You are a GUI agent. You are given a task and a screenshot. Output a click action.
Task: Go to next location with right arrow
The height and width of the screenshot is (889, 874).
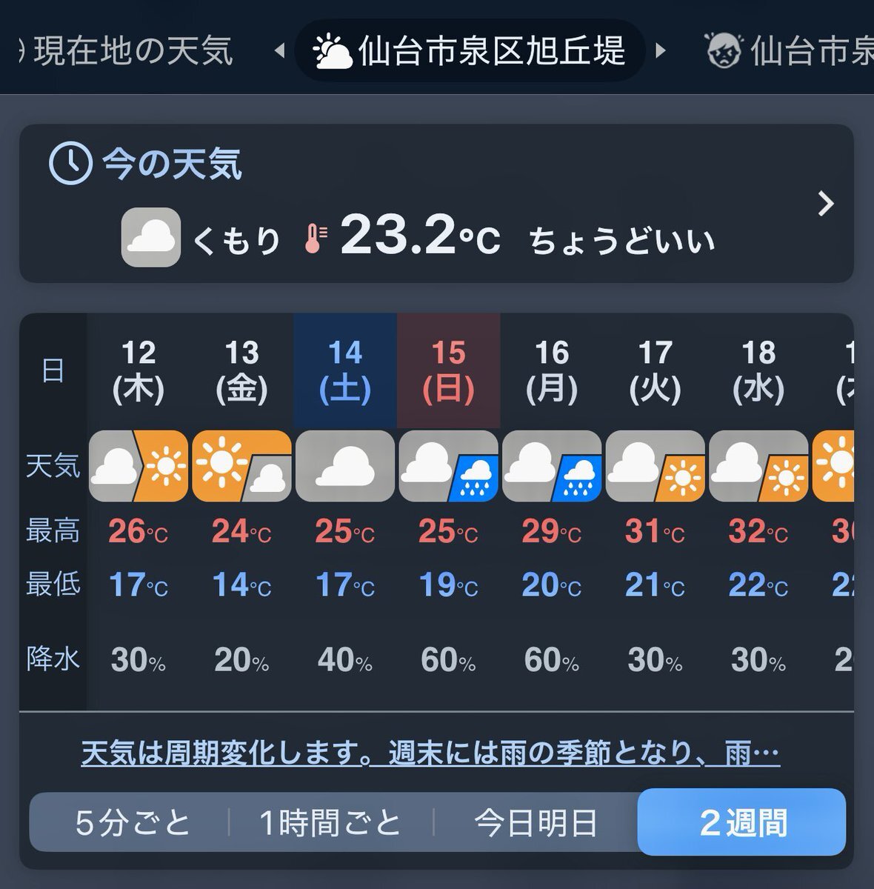tap(661, 51)
